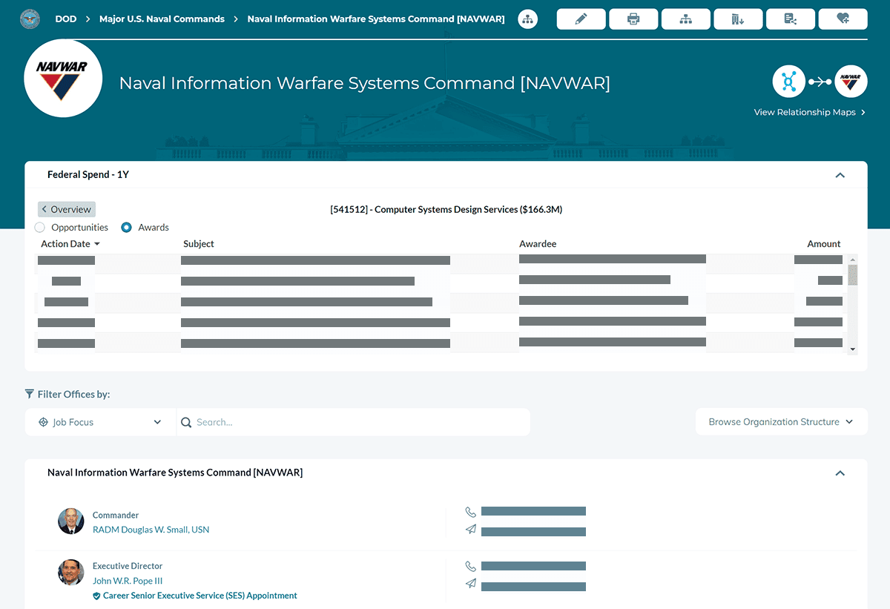Click the awards table scroll-down arrow
The image size is (890, 609).
[853, 349]
